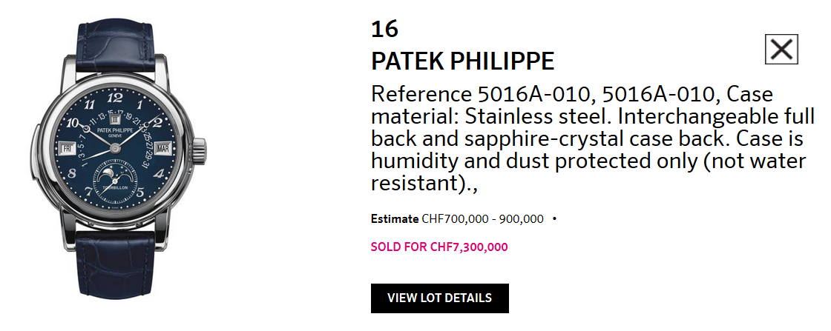Viewport: 831px width, 331px height.
Task: Click the PATEK PHILIPPE heading
Action: [x=462, y=61]
